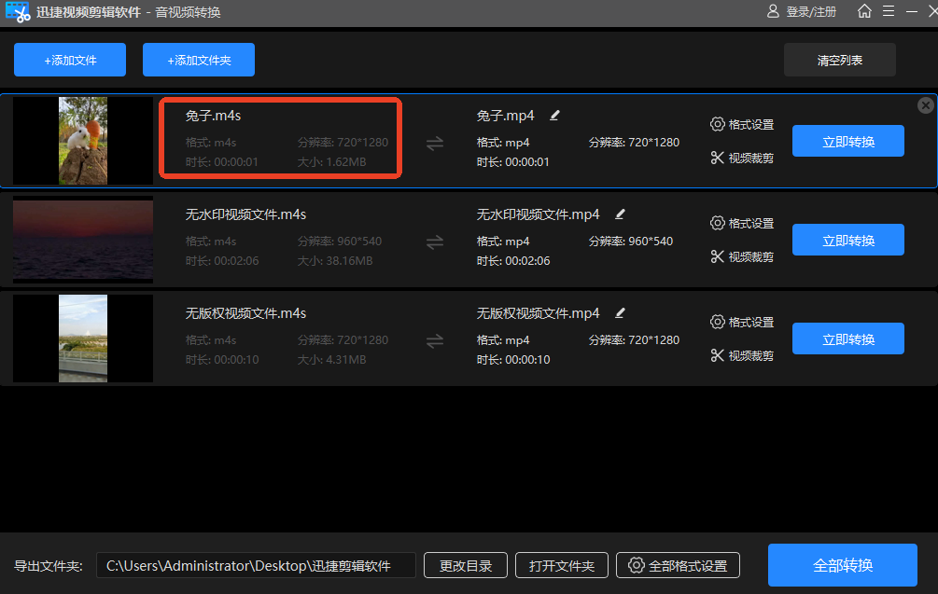
Task: Click the 无水印视频文件 video thumbnail
Action: point(82,240)
